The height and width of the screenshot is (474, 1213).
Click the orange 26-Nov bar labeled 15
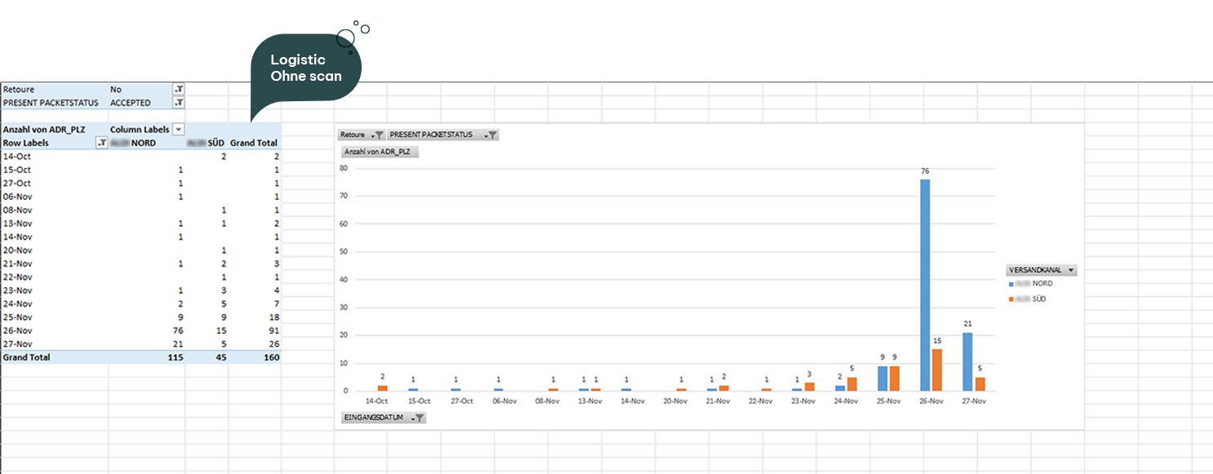(x=936, y=370)
